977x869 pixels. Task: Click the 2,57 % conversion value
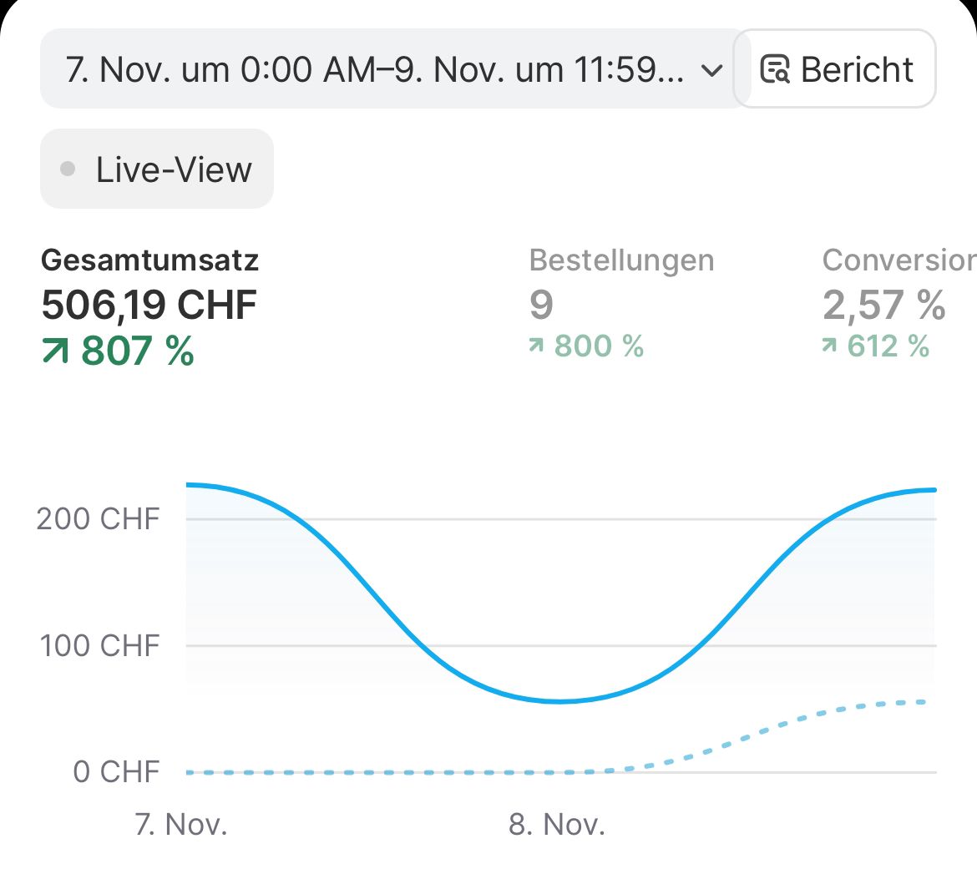883,305
